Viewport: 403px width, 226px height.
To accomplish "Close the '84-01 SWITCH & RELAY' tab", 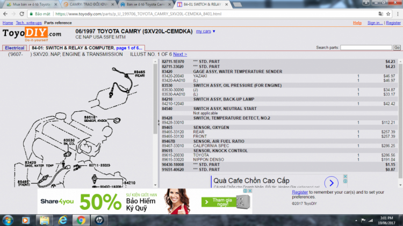I will [x=226, y=4].
